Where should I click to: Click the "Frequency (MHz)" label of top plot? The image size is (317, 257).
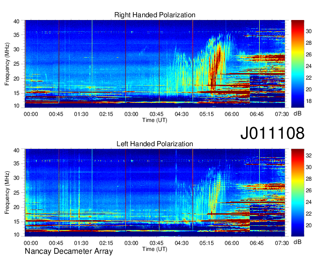(7, 64)
